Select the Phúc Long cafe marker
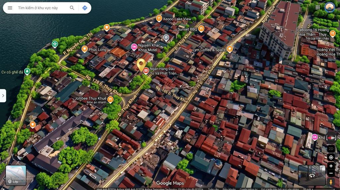340x190 pixels. [x=85, y=49]
